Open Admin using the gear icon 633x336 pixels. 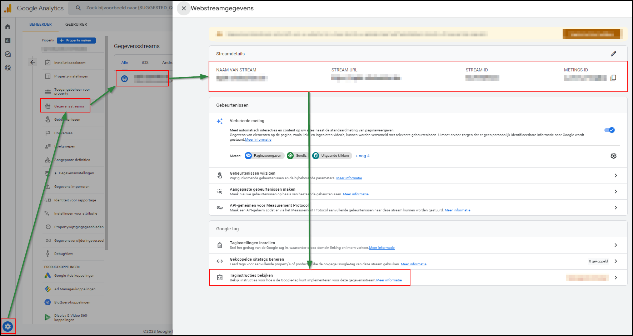tap(8, 326)
